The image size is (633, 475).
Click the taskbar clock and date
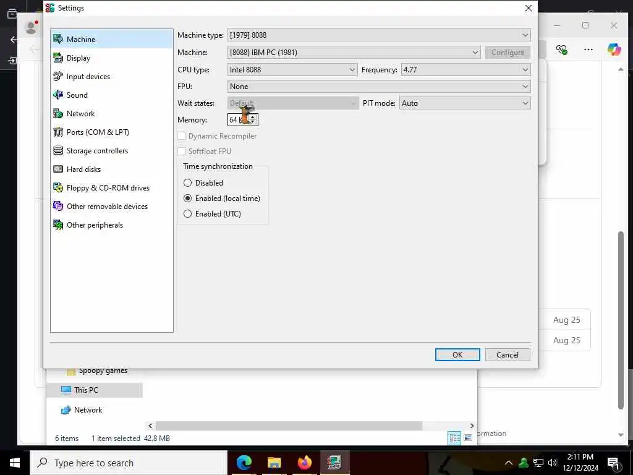[580, 463]
